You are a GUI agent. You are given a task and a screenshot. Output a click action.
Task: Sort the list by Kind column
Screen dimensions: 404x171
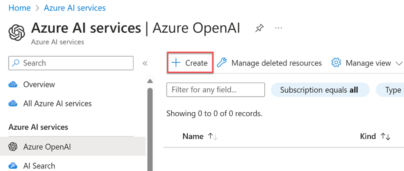(x=375, y=136)
